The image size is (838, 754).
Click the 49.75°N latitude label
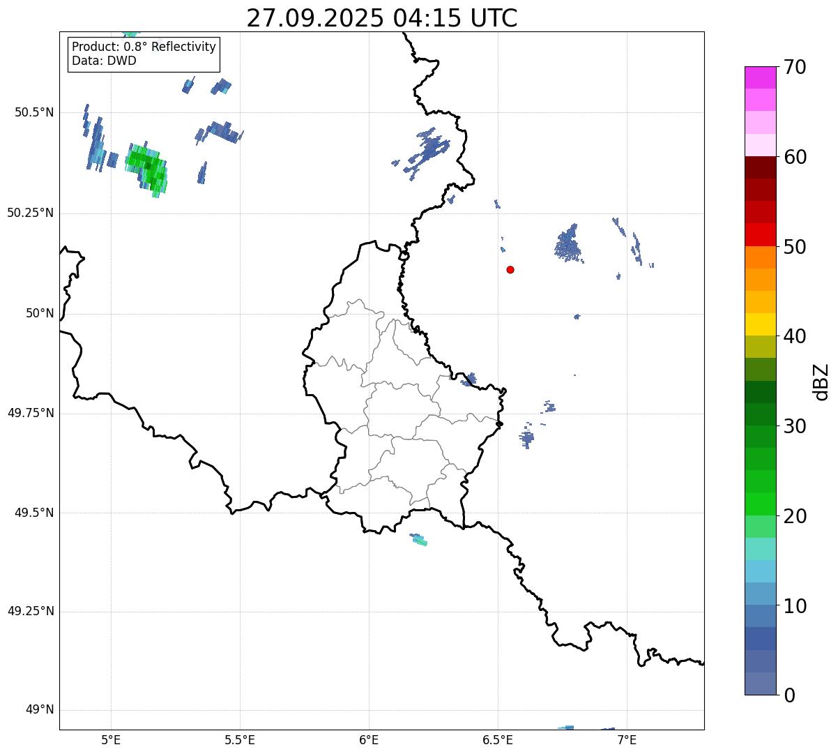point(31,413)
